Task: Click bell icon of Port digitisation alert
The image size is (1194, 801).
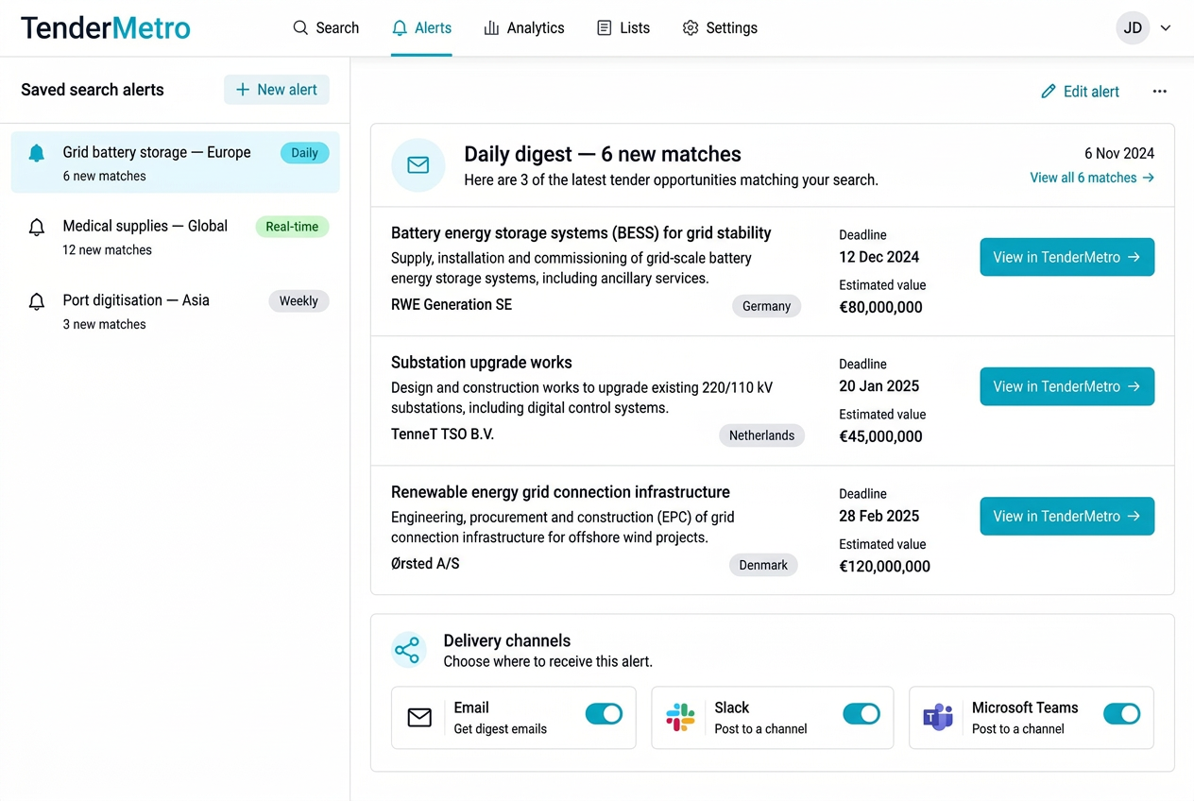Action: [x=37, y=302]
